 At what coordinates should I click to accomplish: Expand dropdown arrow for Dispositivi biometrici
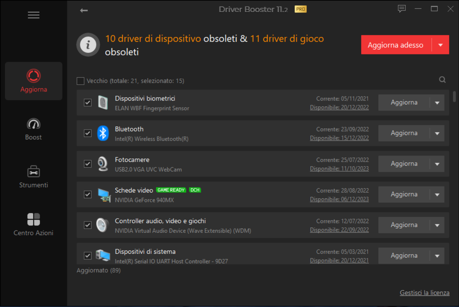click(x=437, y=103)
